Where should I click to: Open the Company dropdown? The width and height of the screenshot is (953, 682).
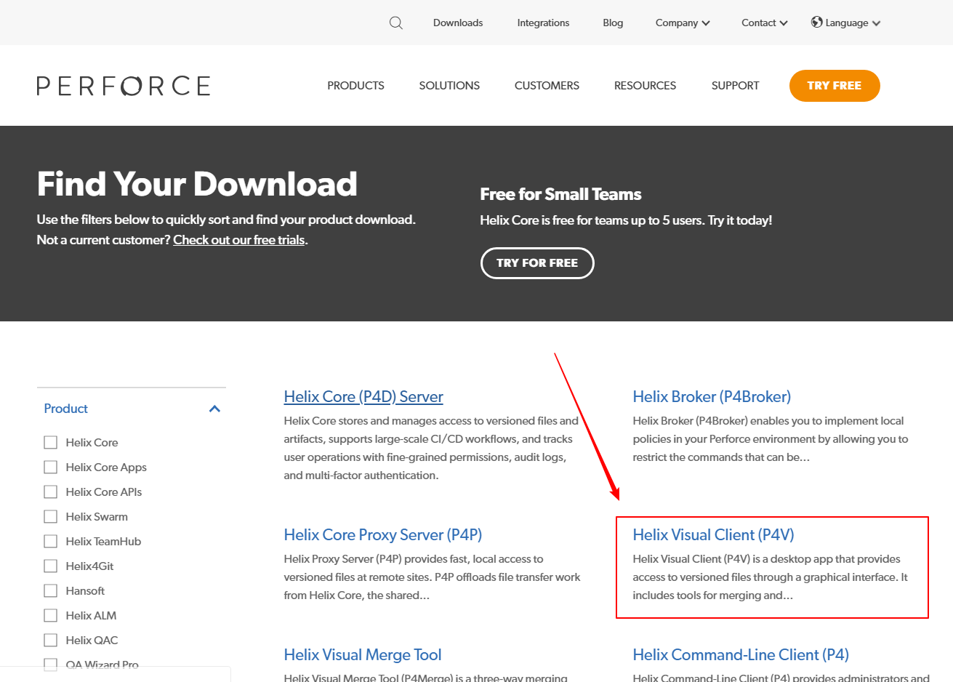tap(681, 23)
